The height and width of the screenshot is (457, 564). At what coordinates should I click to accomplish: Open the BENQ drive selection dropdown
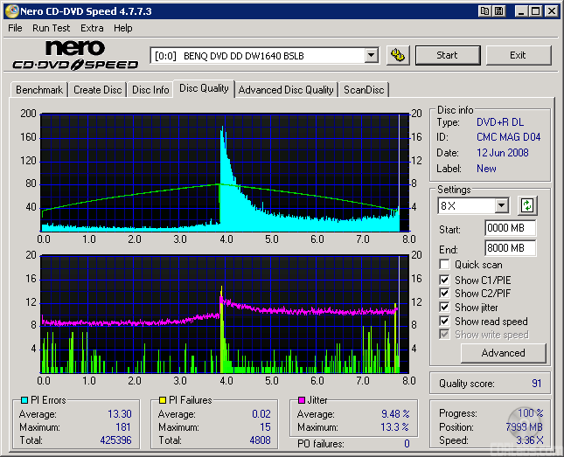pyautogui.click(x=371, y=55)
